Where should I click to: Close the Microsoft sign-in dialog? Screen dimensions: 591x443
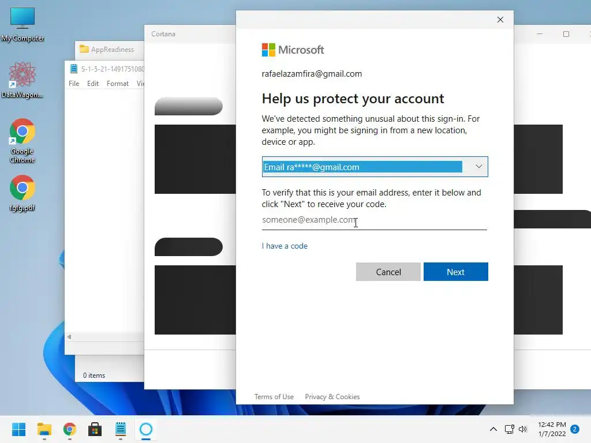pos(500,20)
